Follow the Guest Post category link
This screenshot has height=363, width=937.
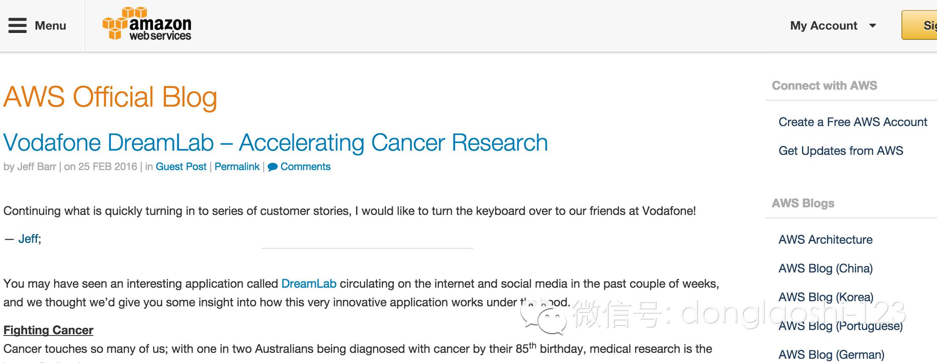tap(181, 167)
